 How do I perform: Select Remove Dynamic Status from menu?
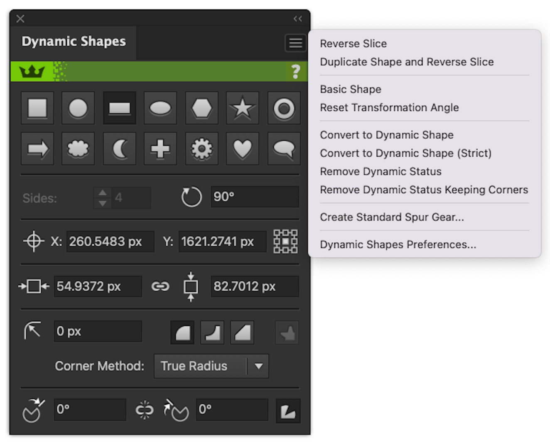coord(381,171)
